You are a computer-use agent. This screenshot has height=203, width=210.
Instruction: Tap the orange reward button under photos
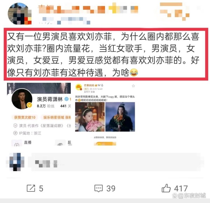click(105, 144)
